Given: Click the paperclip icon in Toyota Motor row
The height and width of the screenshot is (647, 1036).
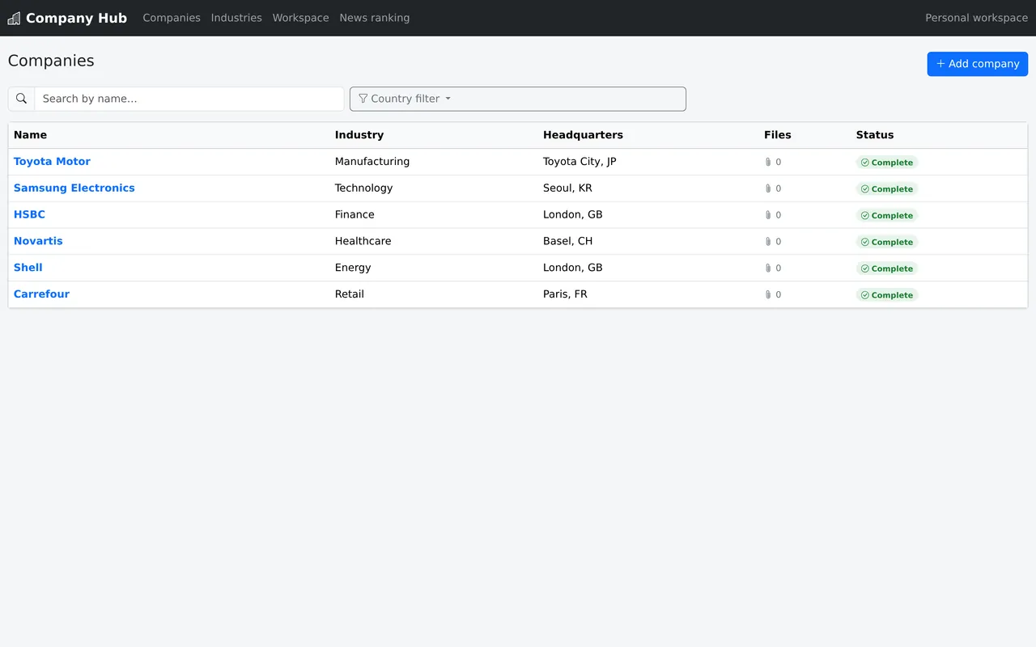Looking at the screenshot, I should coord(768,162).
